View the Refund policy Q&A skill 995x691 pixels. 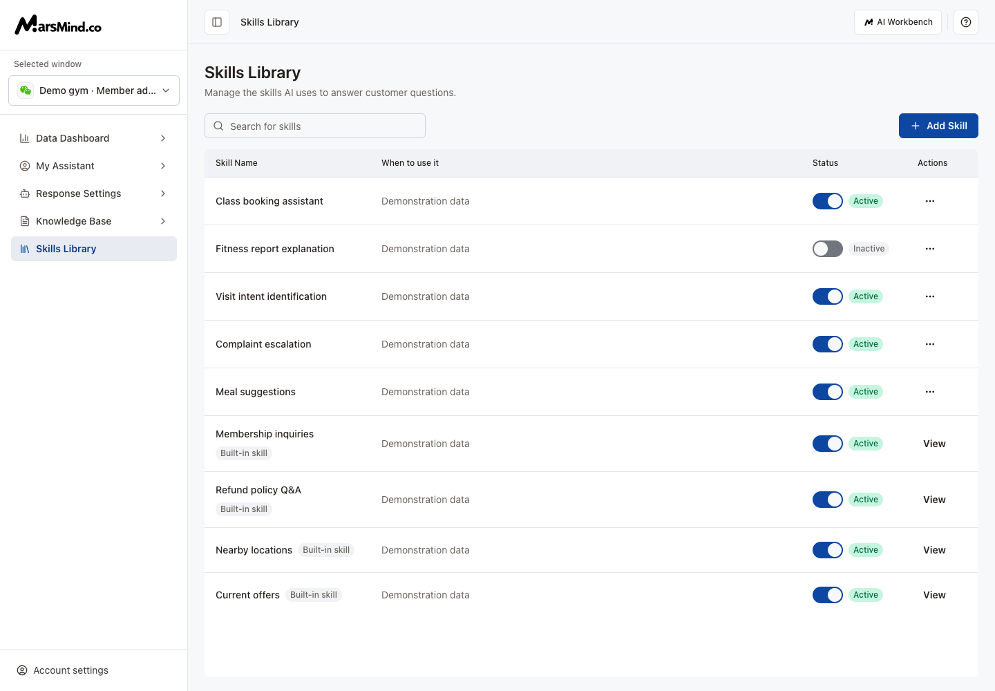click(x=934, y=500)
